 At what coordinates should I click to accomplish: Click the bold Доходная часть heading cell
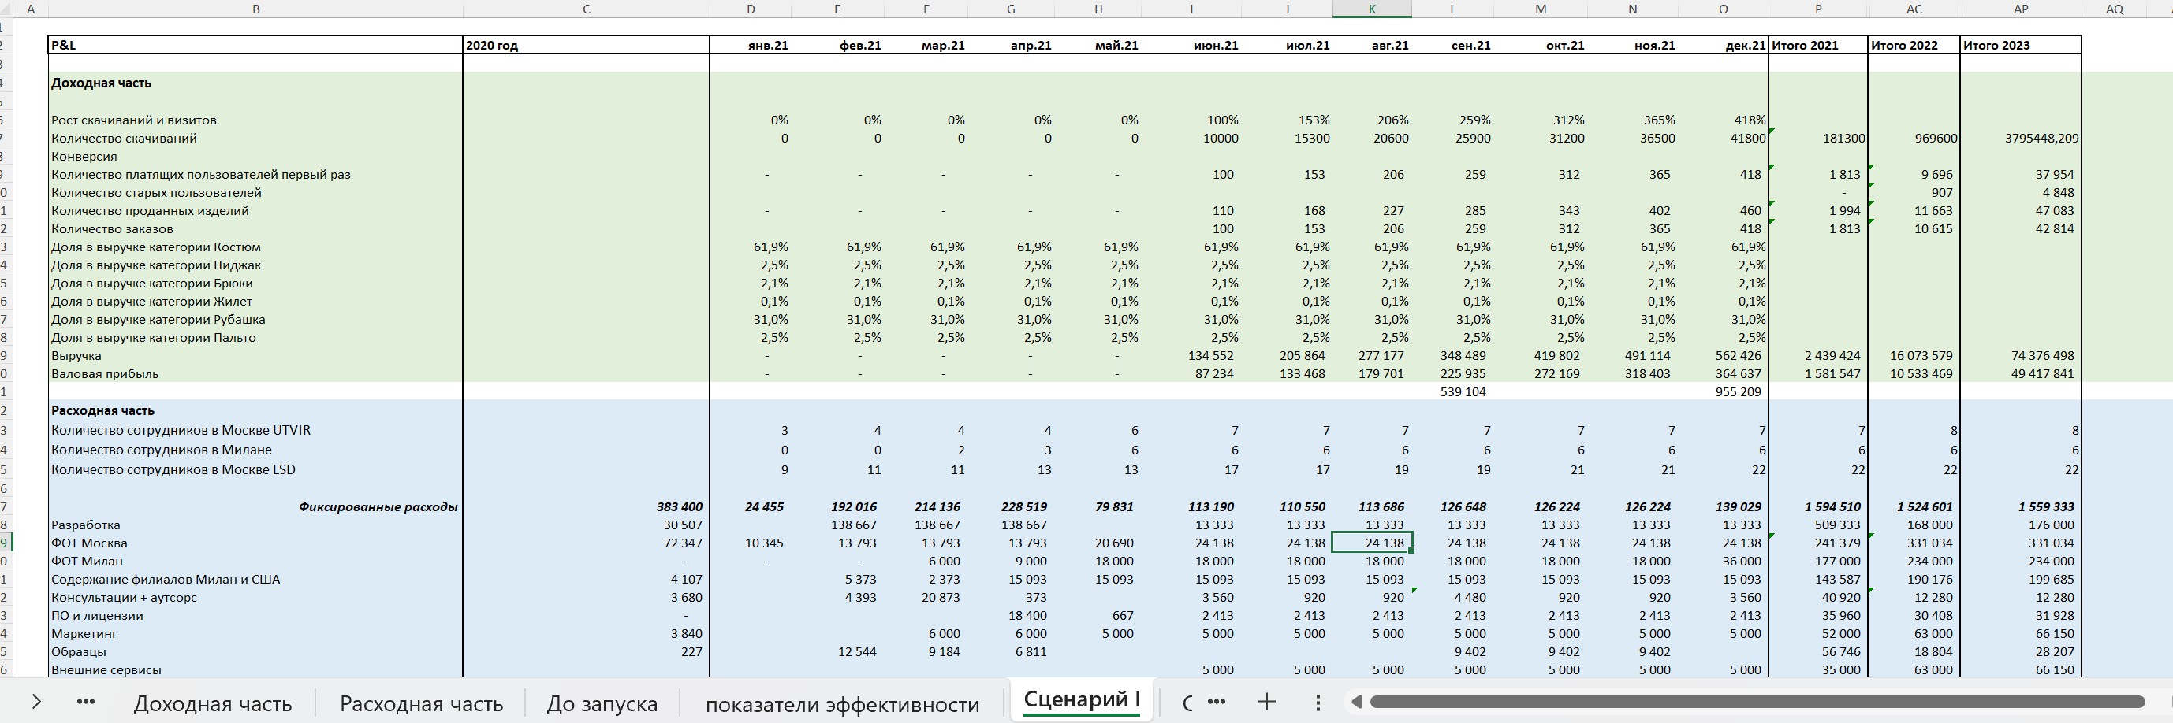click(255, 83)
